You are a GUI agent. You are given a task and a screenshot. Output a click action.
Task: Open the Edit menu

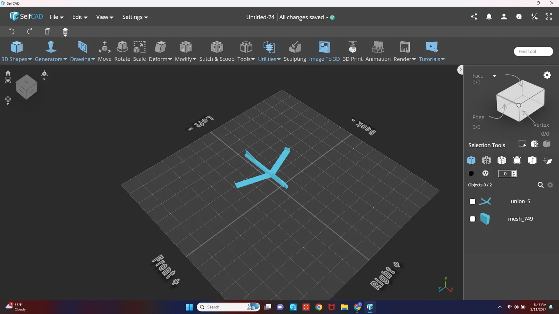(80, 17)
